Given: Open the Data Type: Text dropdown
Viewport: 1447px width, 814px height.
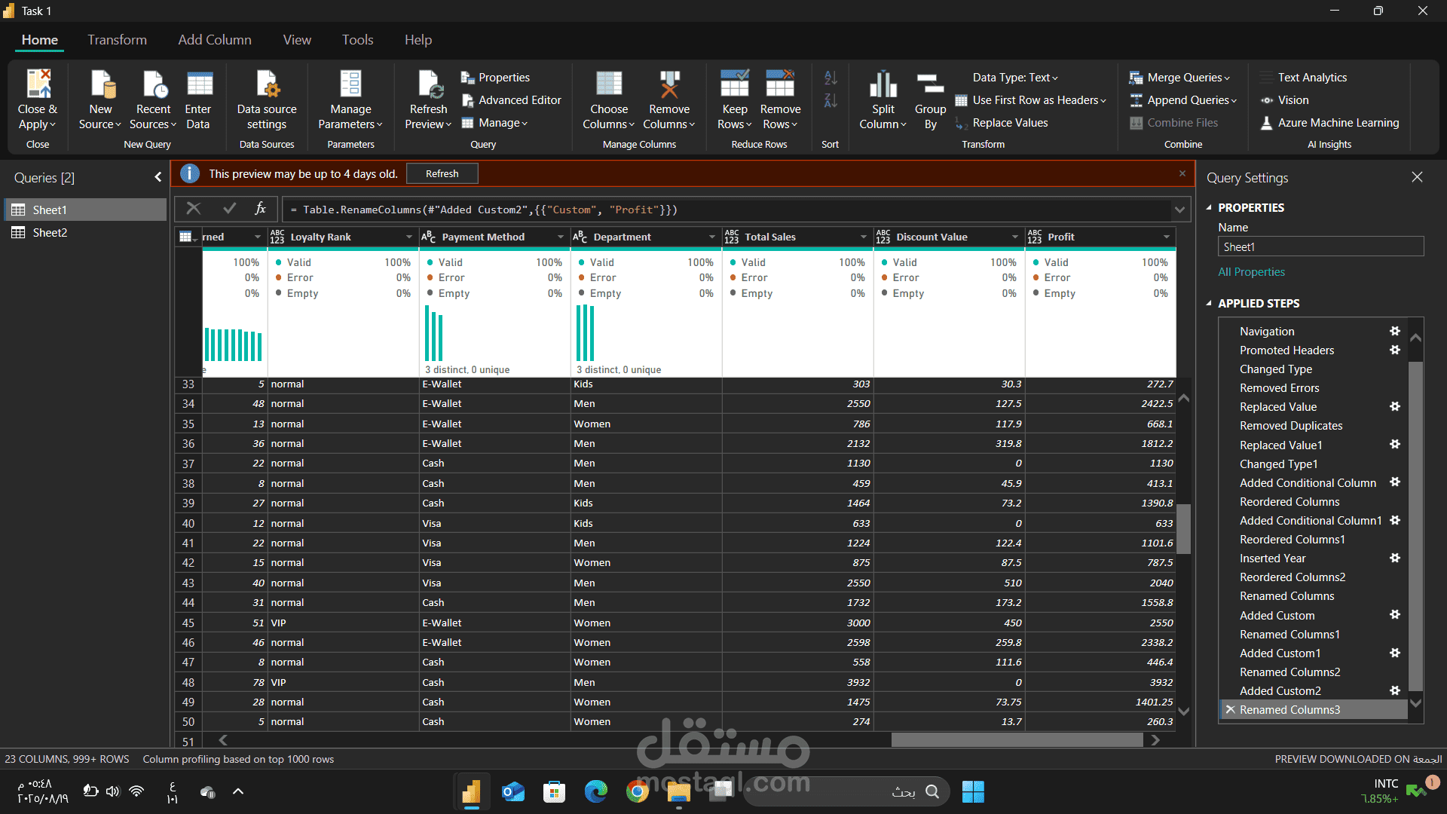Looking at the screenshot, I should [1015, 78].
